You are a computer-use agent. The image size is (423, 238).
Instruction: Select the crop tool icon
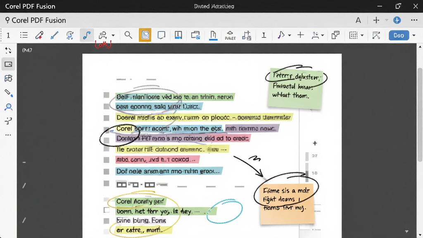[376, 35]
